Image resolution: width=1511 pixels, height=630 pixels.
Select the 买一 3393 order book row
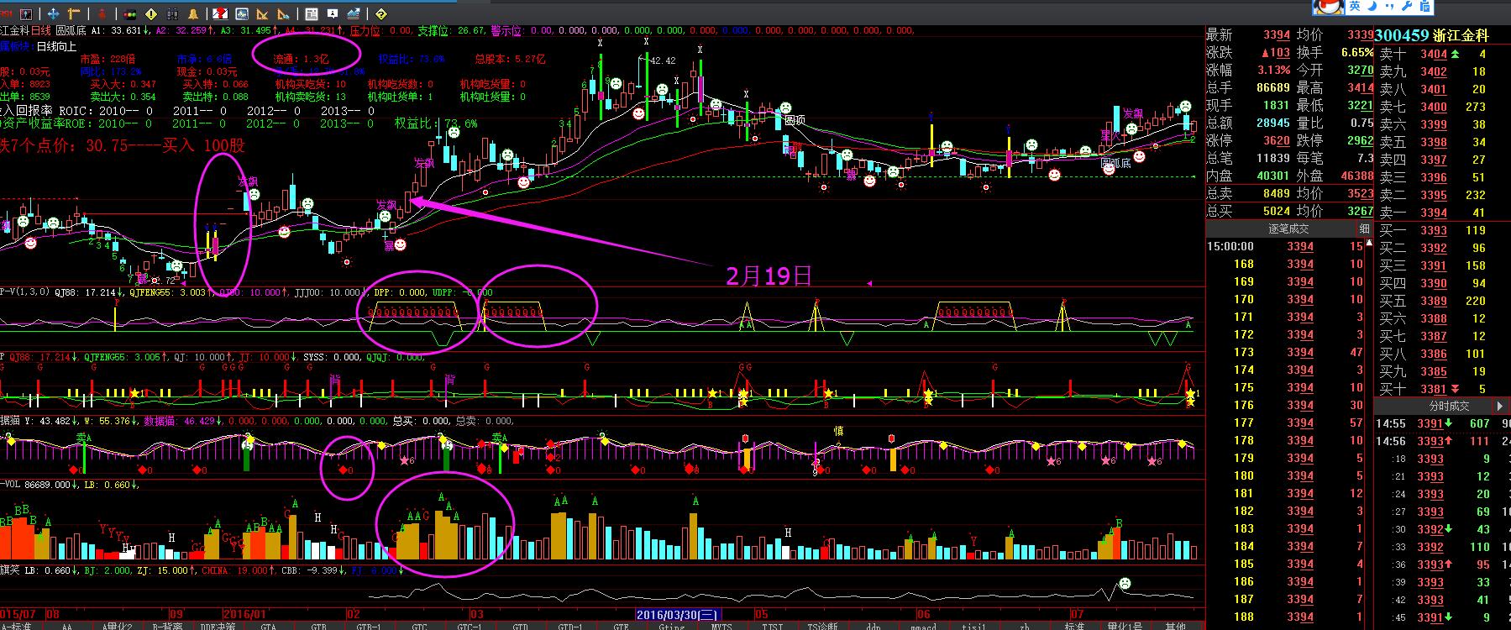click(x=1442, y=230)
